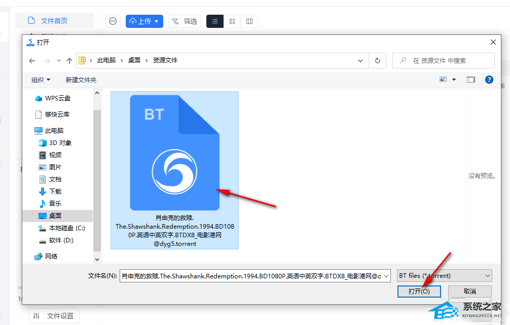Open the BT files type filter dropdown
Screen dimensions: 510x325
[x=444, y=276]
